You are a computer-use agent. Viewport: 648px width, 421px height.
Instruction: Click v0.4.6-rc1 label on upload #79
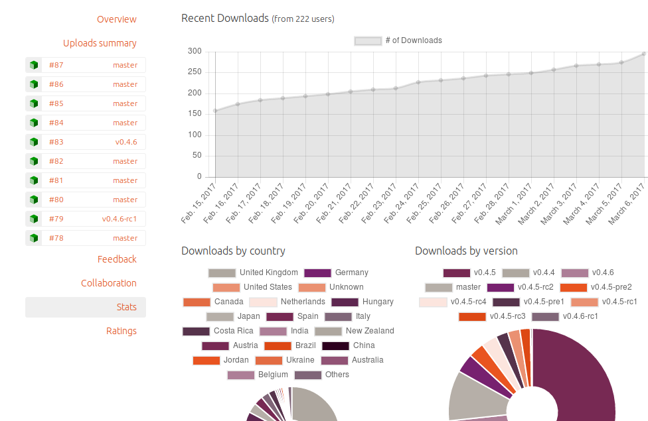120,219
